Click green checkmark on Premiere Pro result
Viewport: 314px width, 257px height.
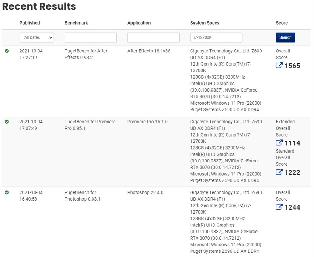point(7,122)
